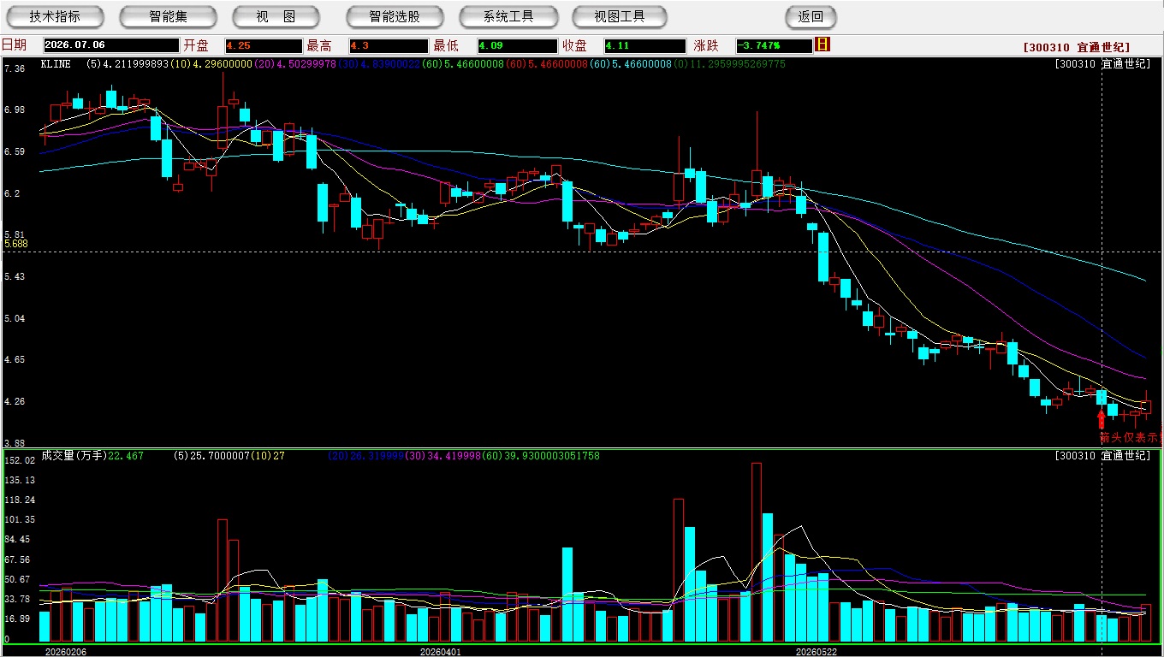Open the 系统工具 menu
Viewport: 1164px width, 657px height.
508,16
